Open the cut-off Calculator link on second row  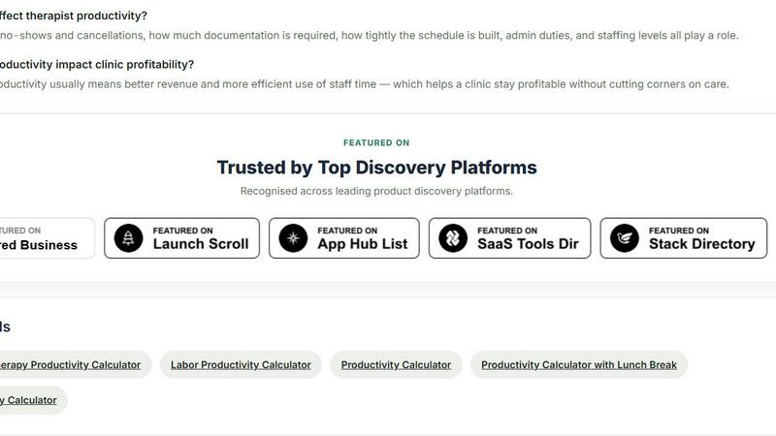coord(28,400)
